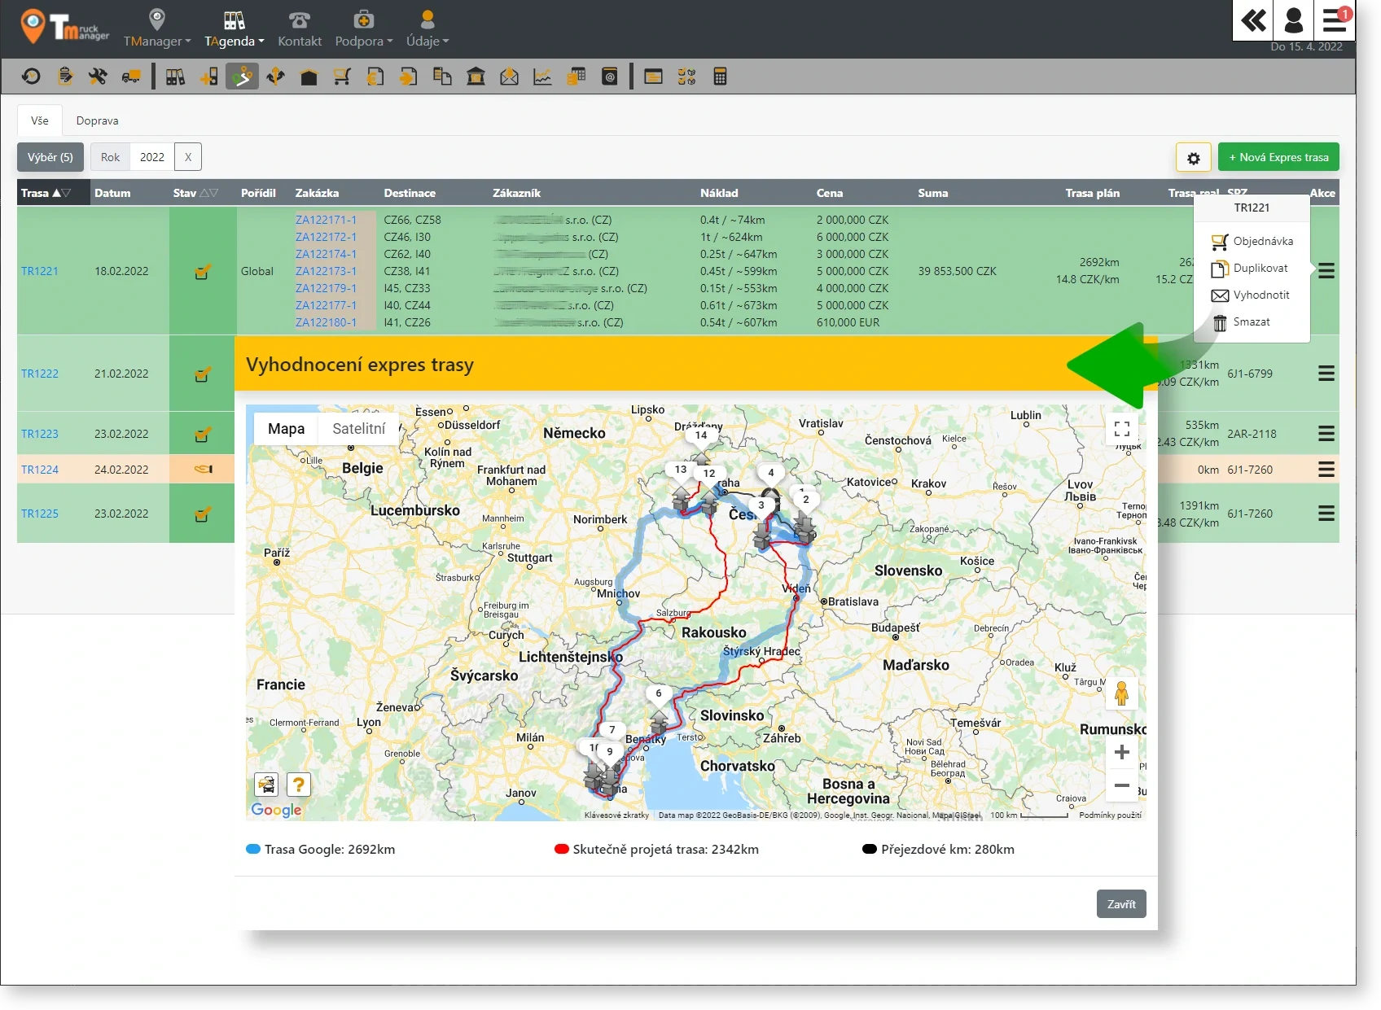Click the question mark help map icon
This screenshot has height=1010, width=1381.
pos(299,784)
